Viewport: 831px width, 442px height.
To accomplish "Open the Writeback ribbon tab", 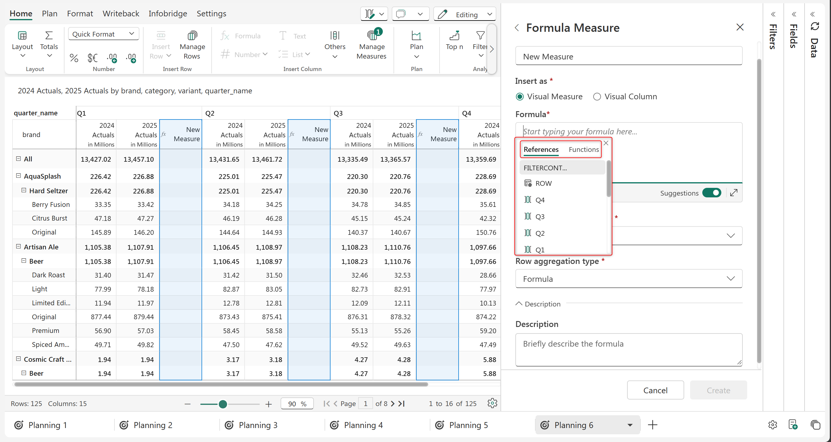I will pyautogui.click(x=121, y=14).
